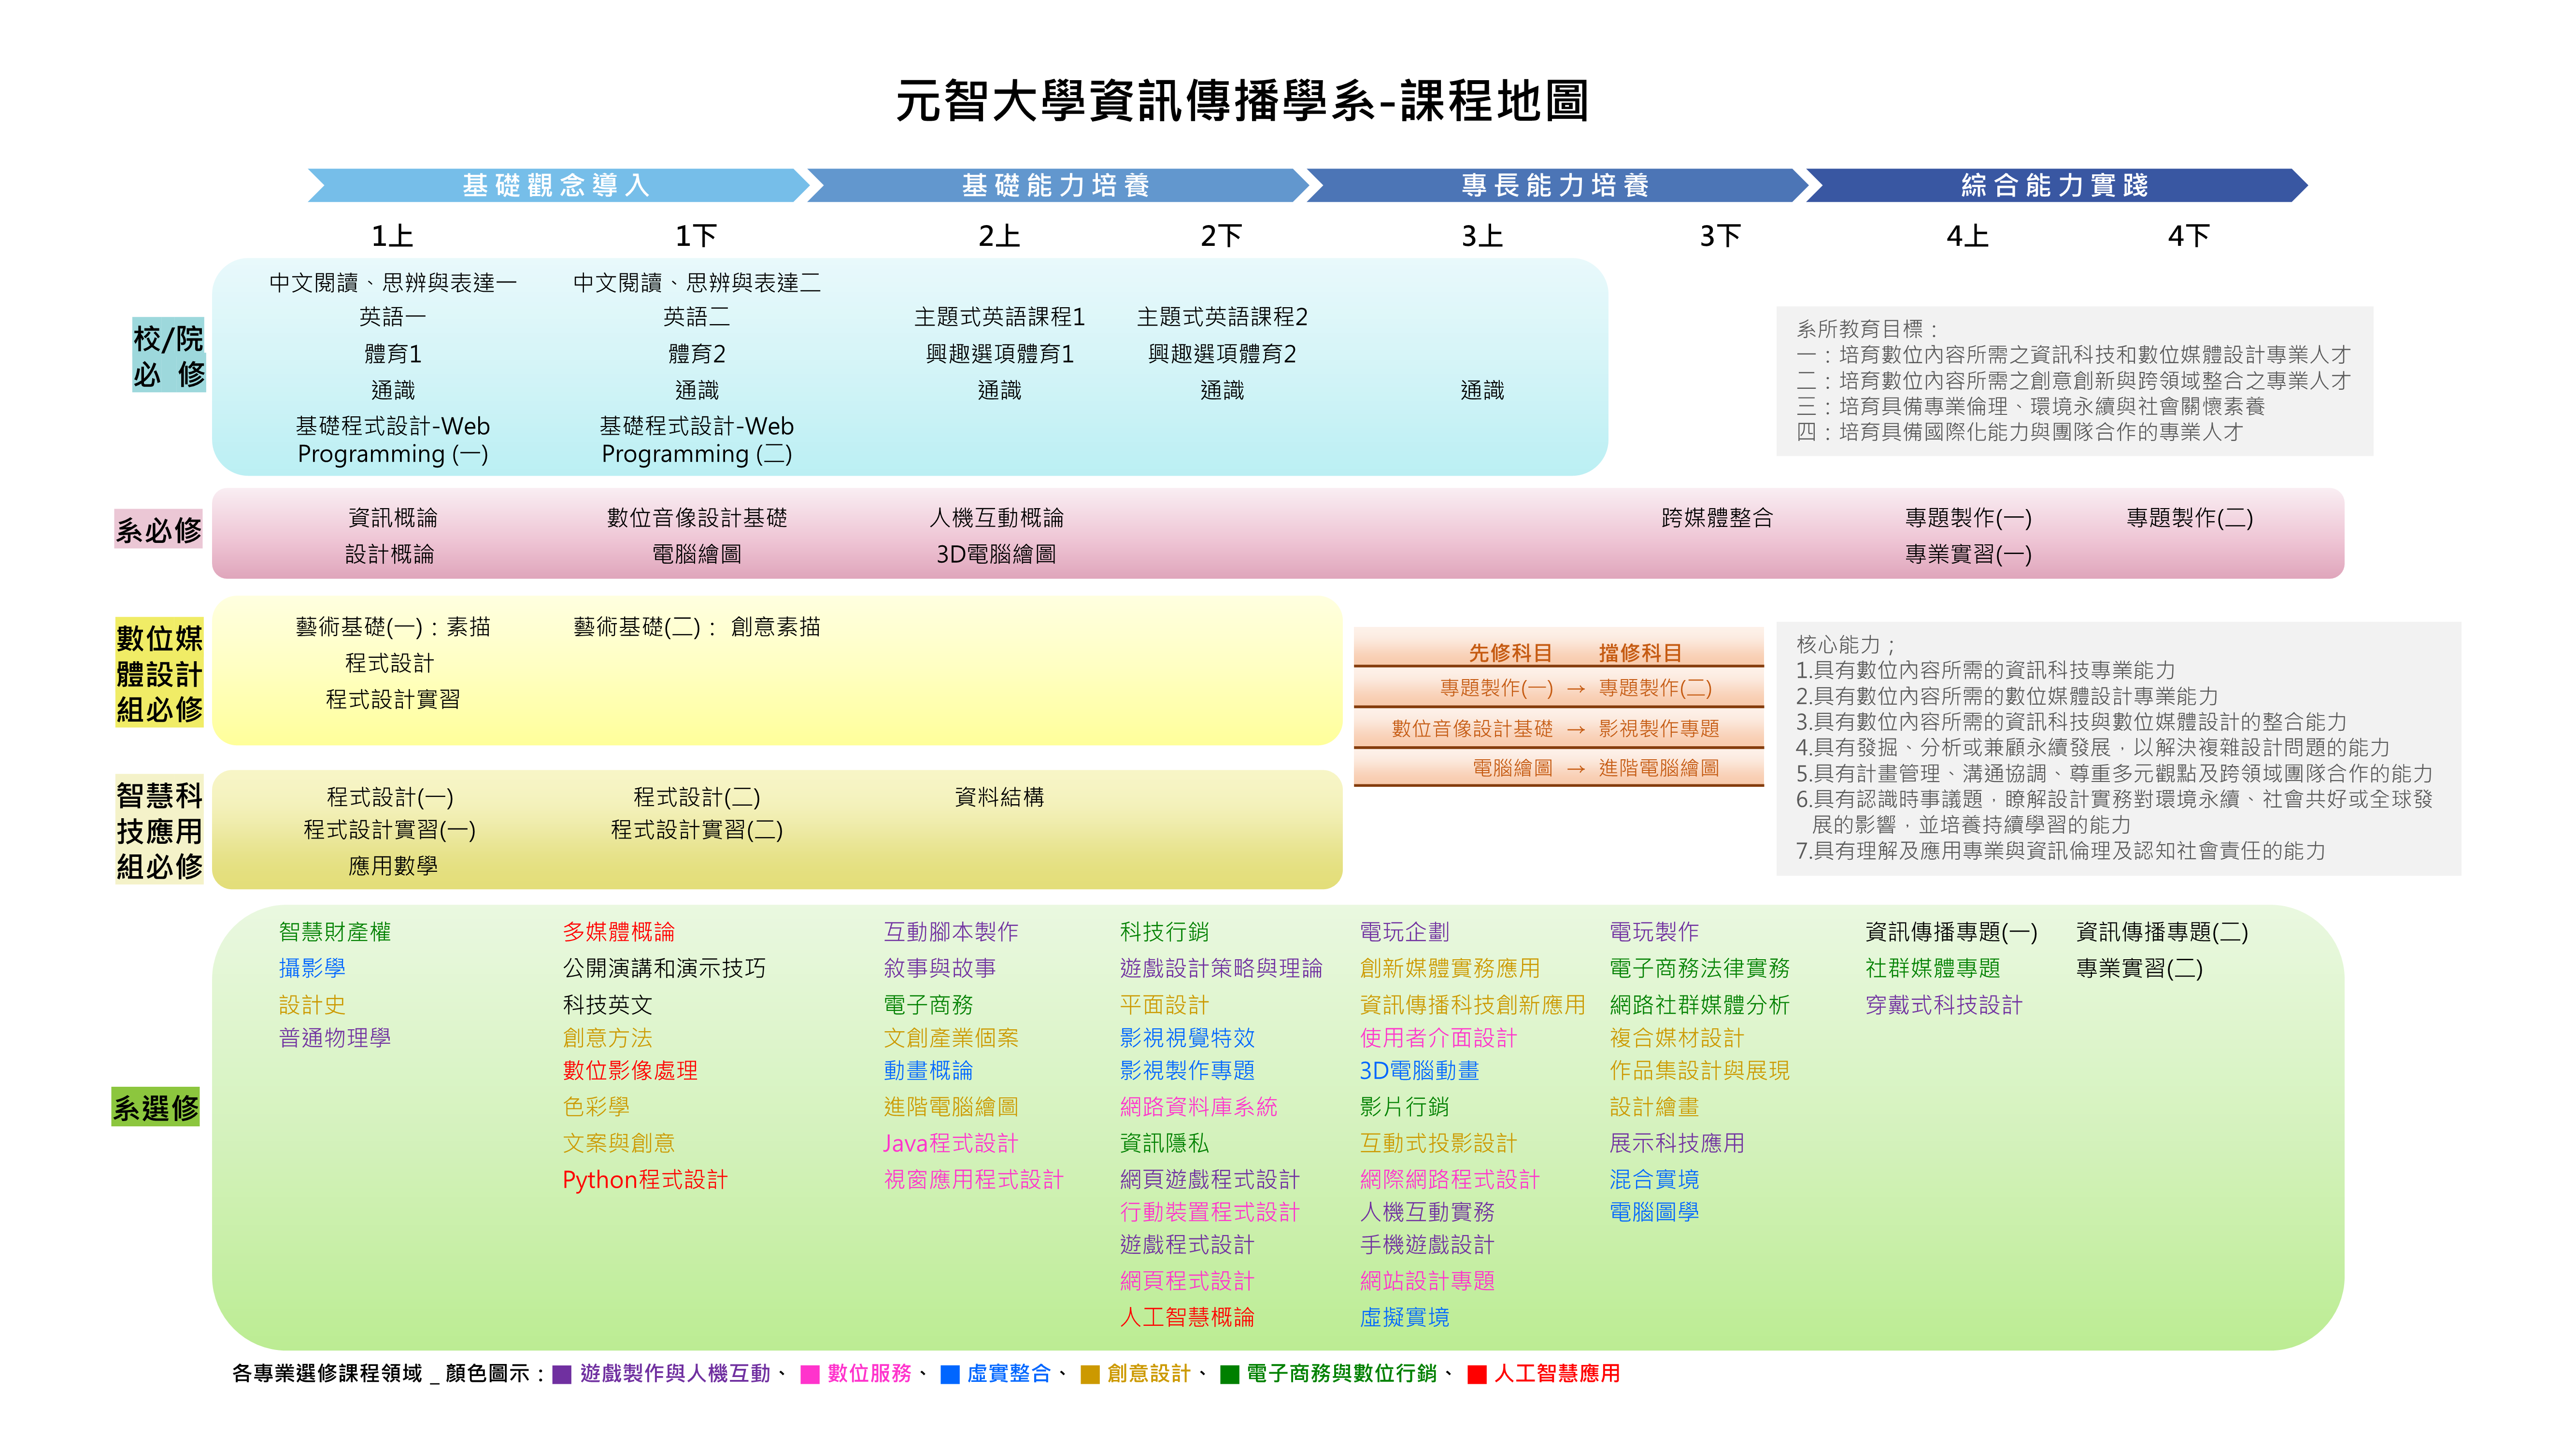Click the 程式設計實習(二) course
The image size is (2576, 1449).
[697, 830]
